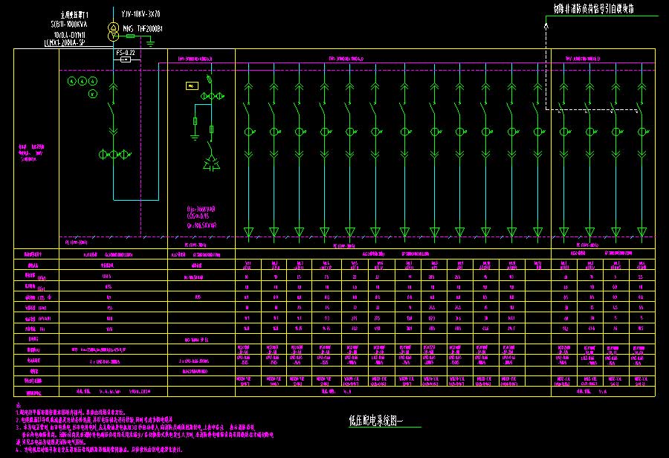Click the underlined 2000A-5P label
Screen dimensions: 669x458
pyautogui.click(x=65, y=42)
